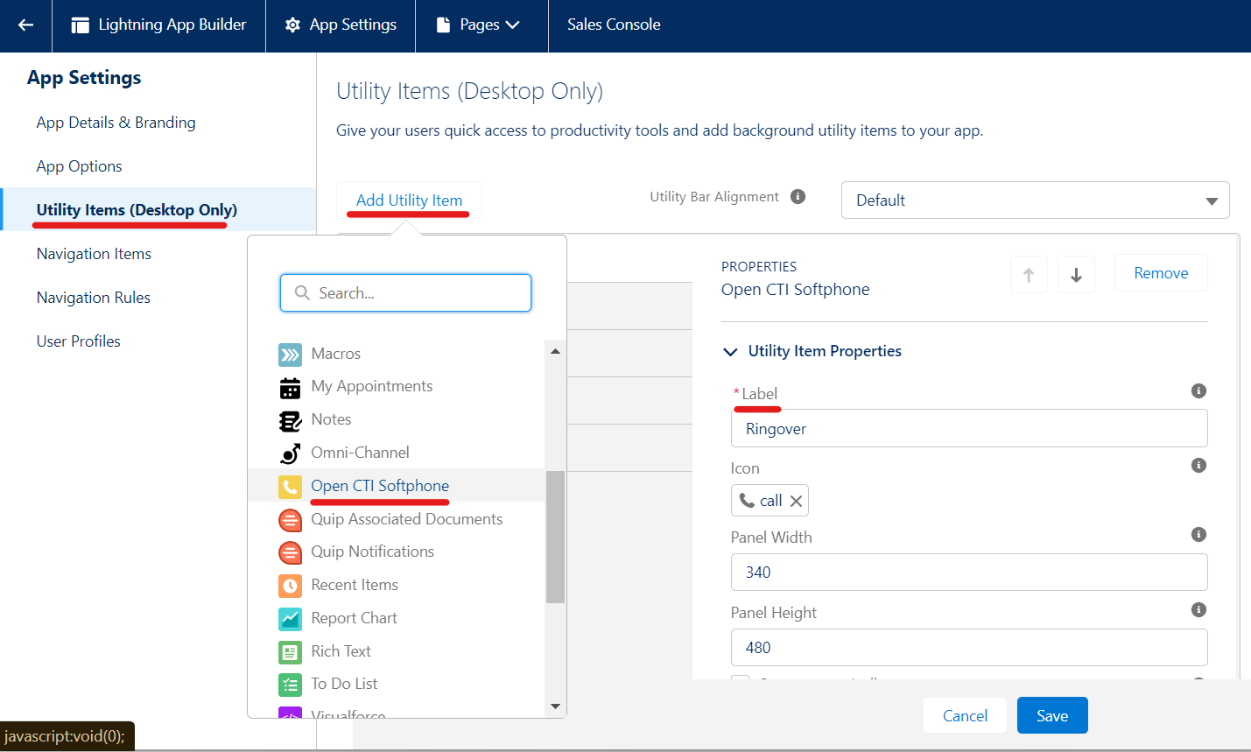The width and height of the screenshot is (1251, 752).
Task: Open User Profiles settings
Action: pyautogui.click(x=79, y=341)
